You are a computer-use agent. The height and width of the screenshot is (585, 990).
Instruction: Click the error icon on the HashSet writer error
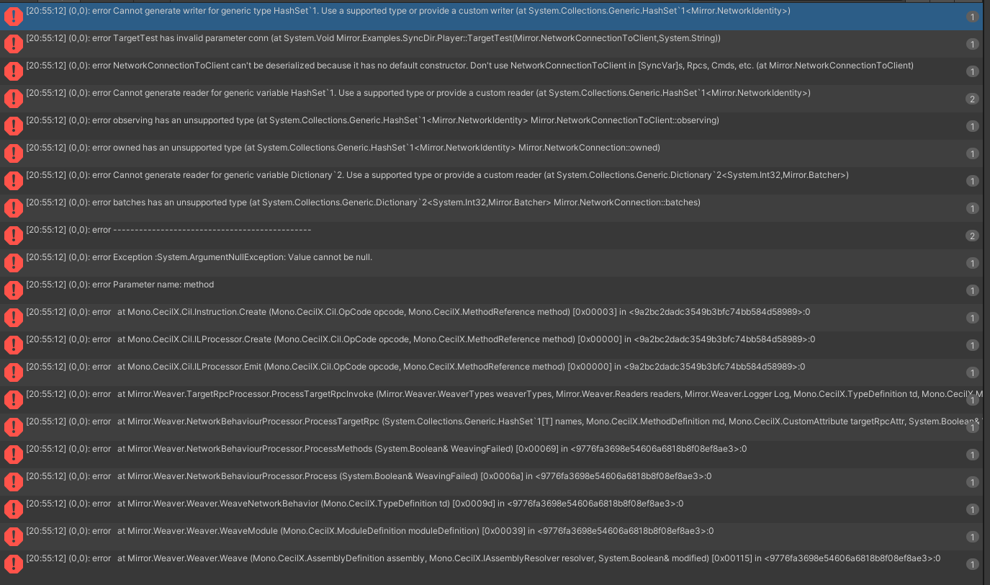(x=13, y=16)
